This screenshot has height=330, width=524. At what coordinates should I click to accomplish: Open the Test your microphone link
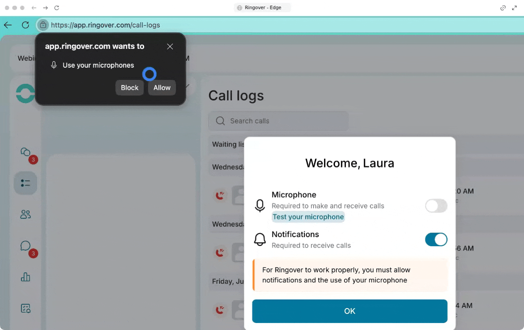[x=308, y=217]
